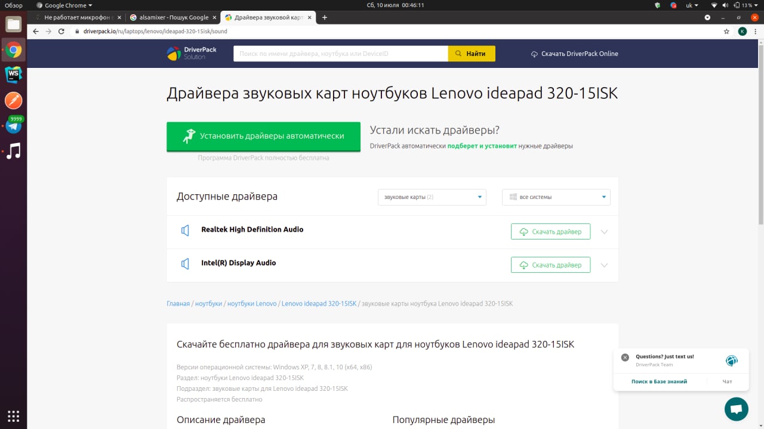Bookmark this page with the star icon
The image size is (764, 429).
click(x=726, y=31)
